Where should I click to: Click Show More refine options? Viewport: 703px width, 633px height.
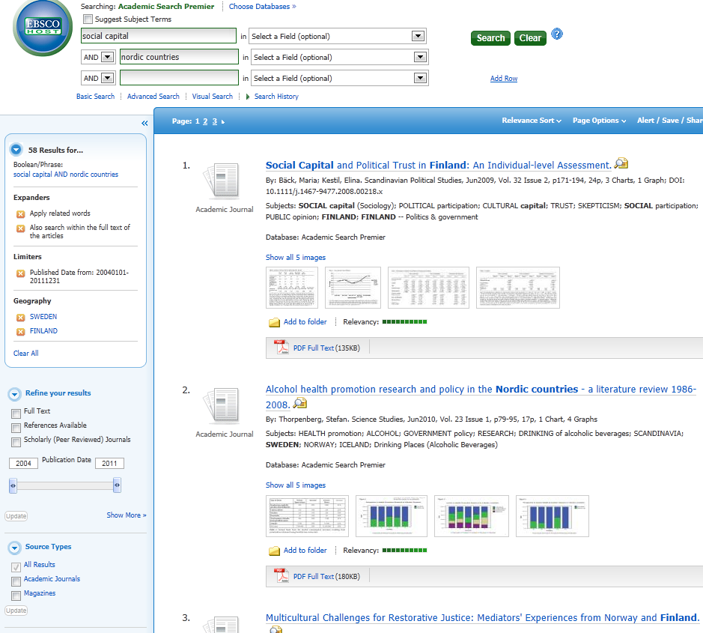click(127, 515)
